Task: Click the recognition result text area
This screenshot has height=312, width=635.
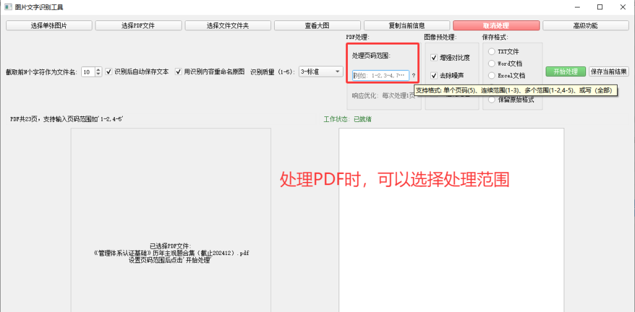Action: tap(451, 220)
